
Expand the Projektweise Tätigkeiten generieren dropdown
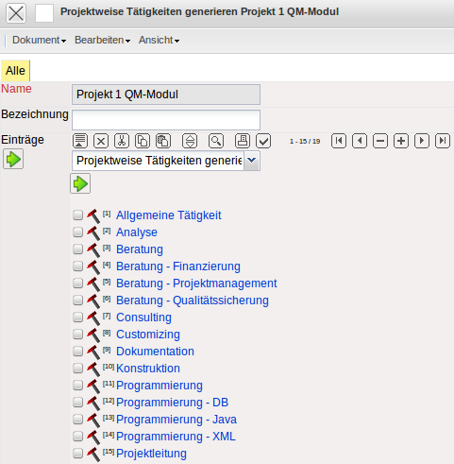coord(252,161)
